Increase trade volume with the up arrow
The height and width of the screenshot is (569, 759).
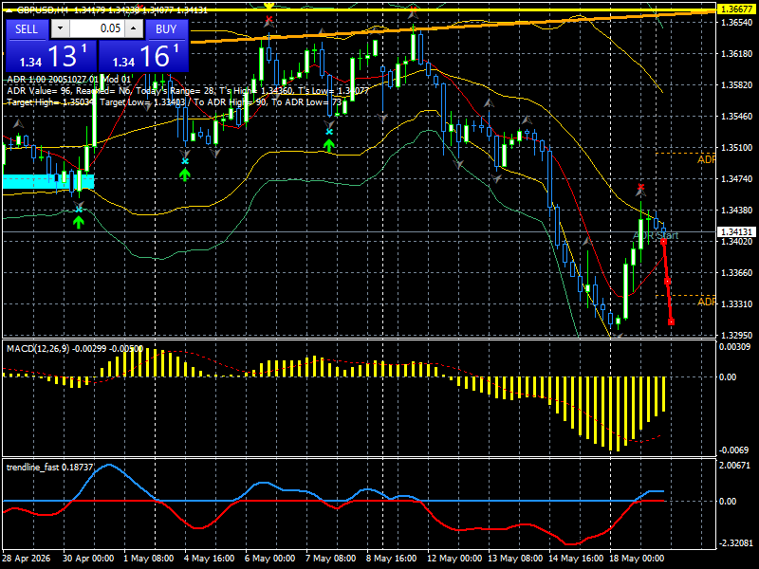[134, 28]
